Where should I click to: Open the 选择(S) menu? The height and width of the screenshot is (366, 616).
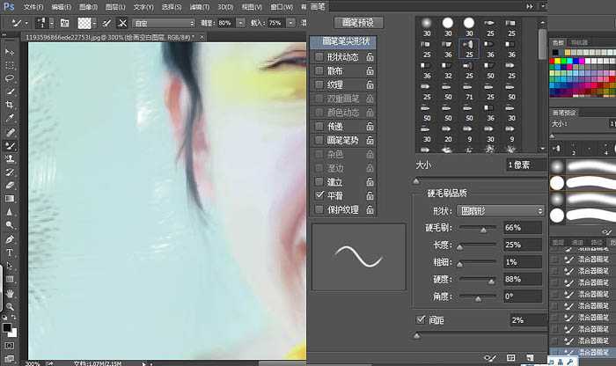pyautogui.click(x=172, y=7)
